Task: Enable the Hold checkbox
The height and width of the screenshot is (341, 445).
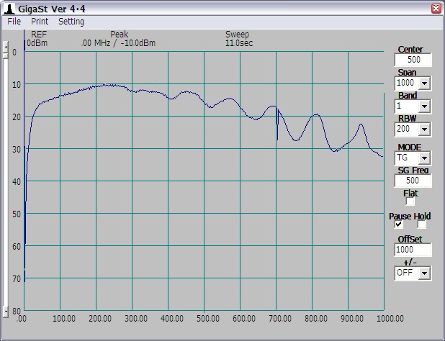Action: coord(422,224)
